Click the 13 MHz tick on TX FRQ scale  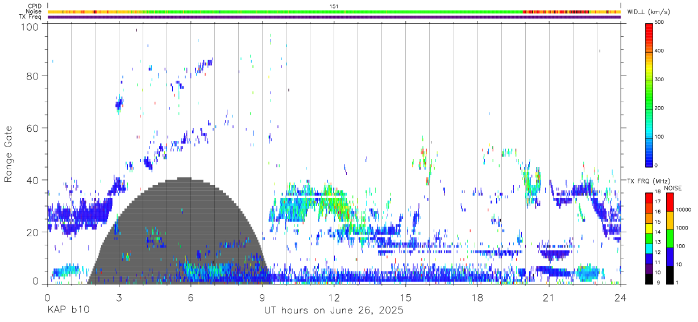tap(657, 242)
